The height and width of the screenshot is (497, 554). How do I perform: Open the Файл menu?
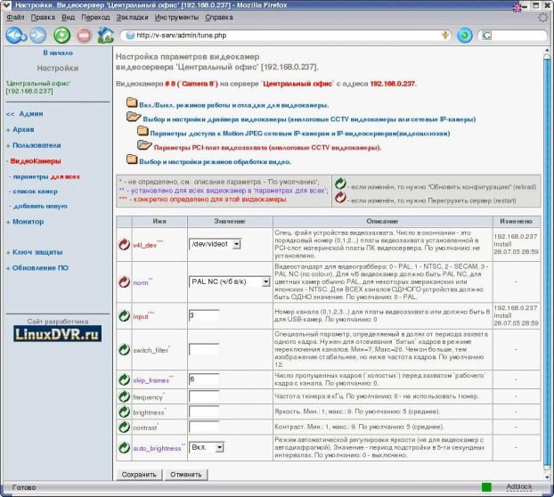[x=15, y=17]
